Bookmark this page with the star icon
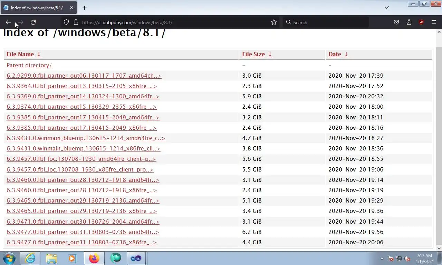Viewport: 442px width, 265px height. tap(274, 22)
